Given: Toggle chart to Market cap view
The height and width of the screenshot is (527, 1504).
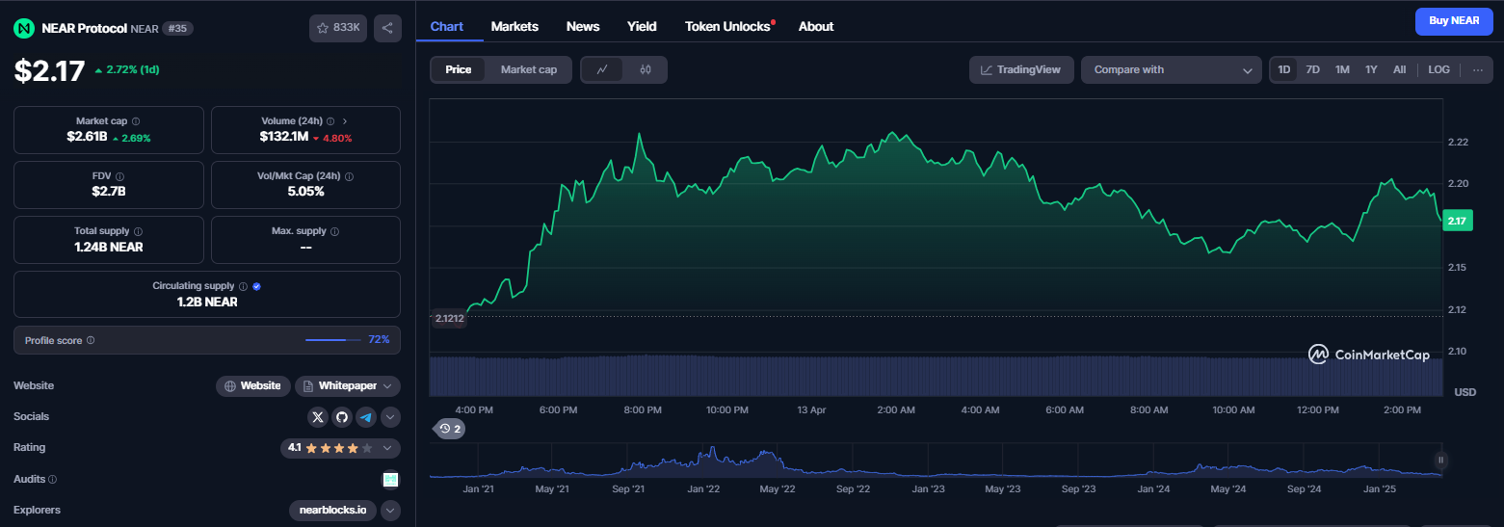Looking at the screenshot, I should click(x=528, y=69).
